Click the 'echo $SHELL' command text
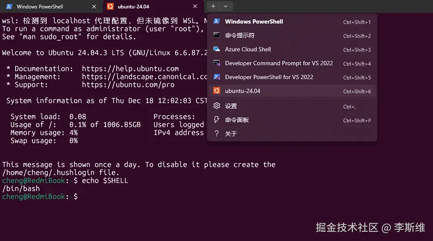Viewport: 433px width, 241px height. 105,180
